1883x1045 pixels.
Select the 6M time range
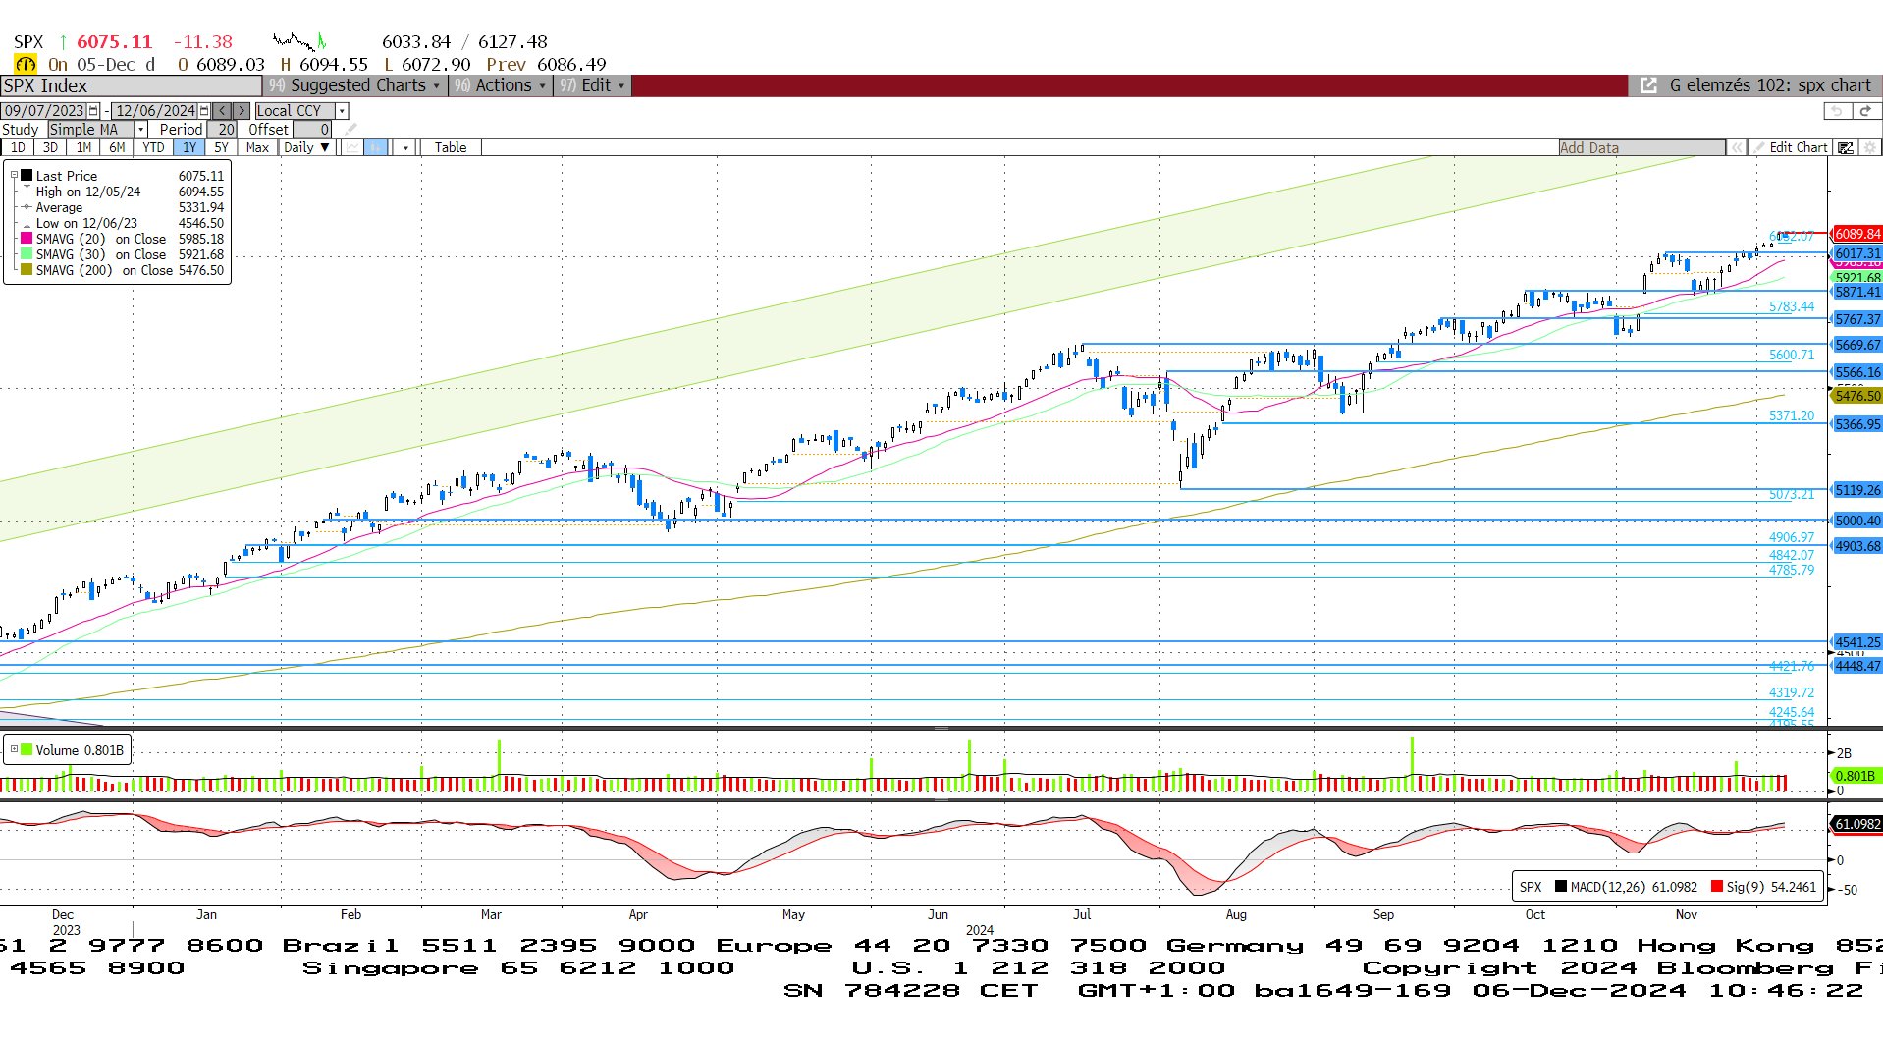click(x=117, y=147)
